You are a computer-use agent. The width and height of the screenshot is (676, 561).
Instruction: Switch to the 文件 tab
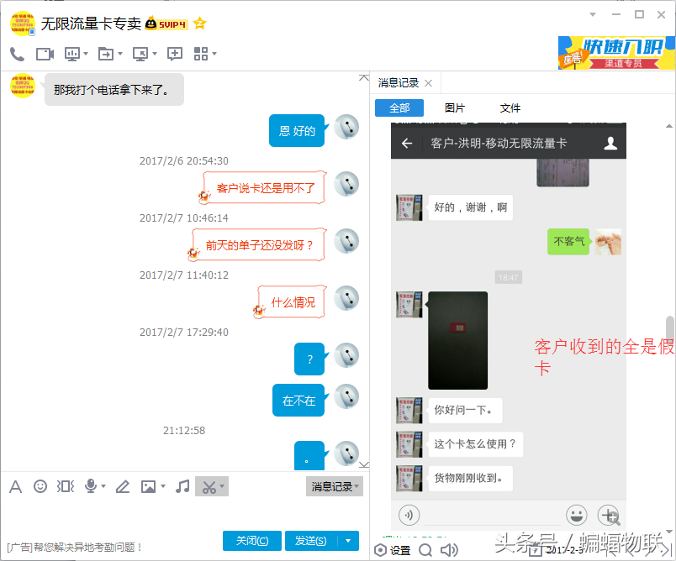(x=510, y=107)
